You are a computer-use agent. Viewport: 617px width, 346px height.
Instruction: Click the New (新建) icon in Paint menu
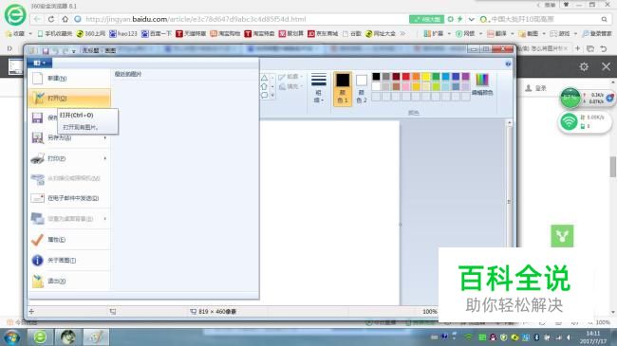37,79
